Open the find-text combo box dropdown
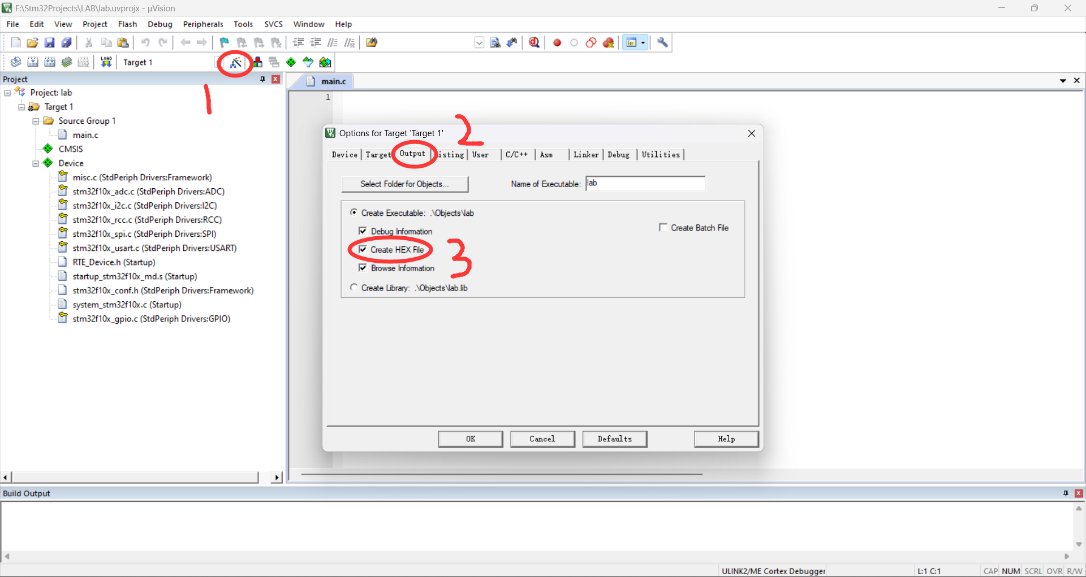The width and height of the screenshot is (1086, 577). [479, 42]
